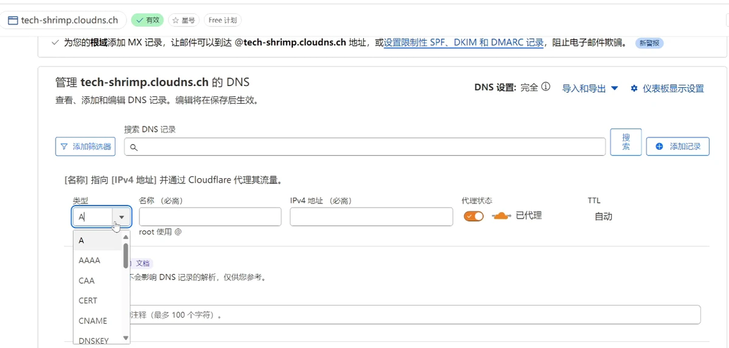The height and width of the screenshot is (348, 729).
Task: Focus the 搜索 DNS 记录 search field
Action: pos(364,147)
